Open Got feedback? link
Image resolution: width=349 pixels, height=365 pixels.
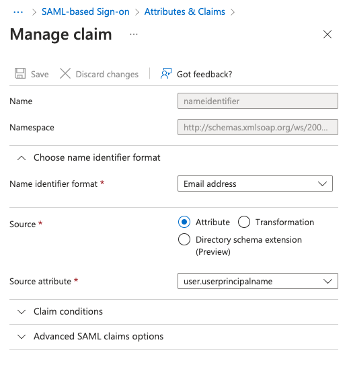click(204, 74)
